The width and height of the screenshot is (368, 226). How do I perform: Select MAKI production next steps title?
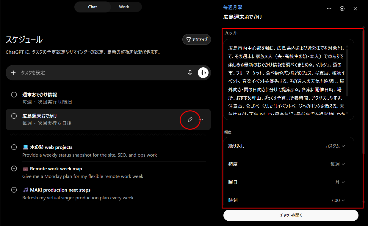point(60,190)
